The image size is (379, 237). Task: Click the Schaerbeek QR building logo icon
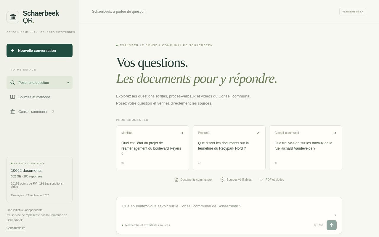13,17
